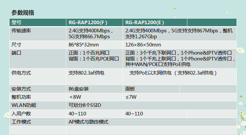246x135 pixels.
Task: Click the 面板 installation cell
Action: (x=130, y=89)
